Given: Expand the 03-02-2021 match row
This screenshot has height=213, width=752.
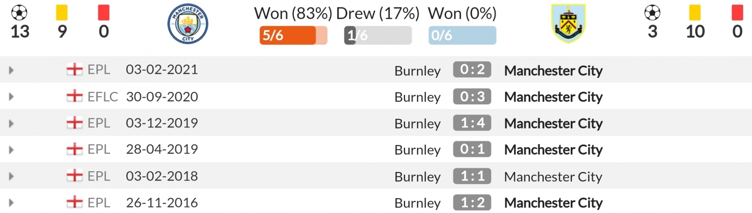Looking at the screenshot, I should [x=11, y=70].
